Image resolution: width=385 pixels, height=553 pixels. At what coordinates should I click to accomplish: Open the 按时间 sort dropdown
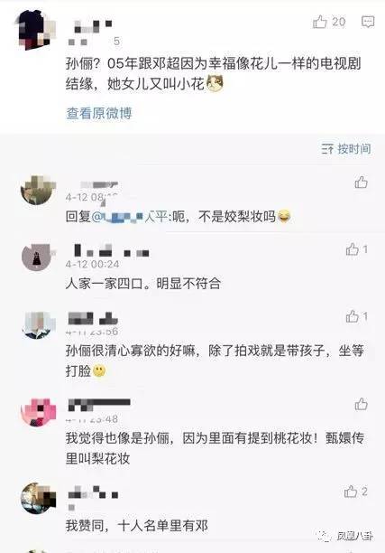(345, 149)
